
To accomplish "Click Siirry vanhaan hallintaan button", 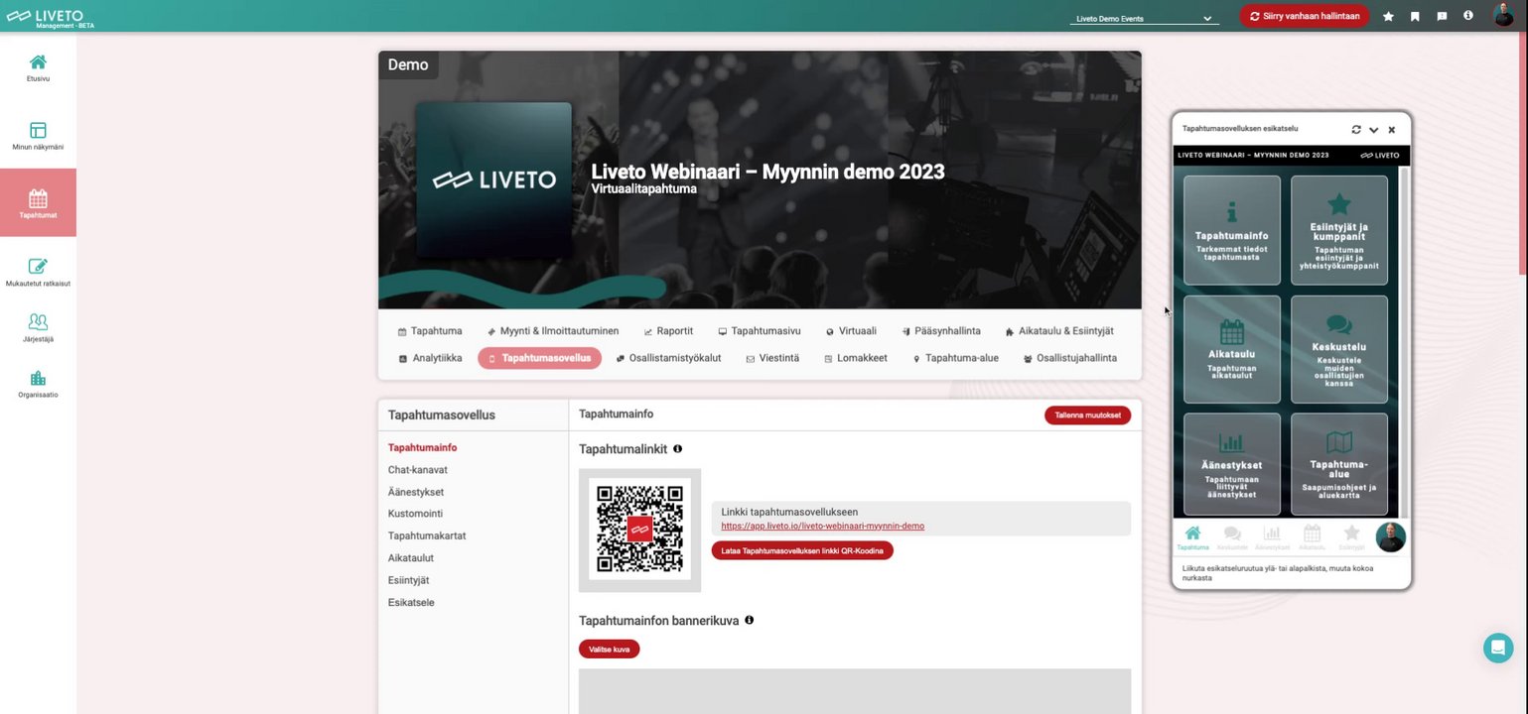I will 1304,16.
